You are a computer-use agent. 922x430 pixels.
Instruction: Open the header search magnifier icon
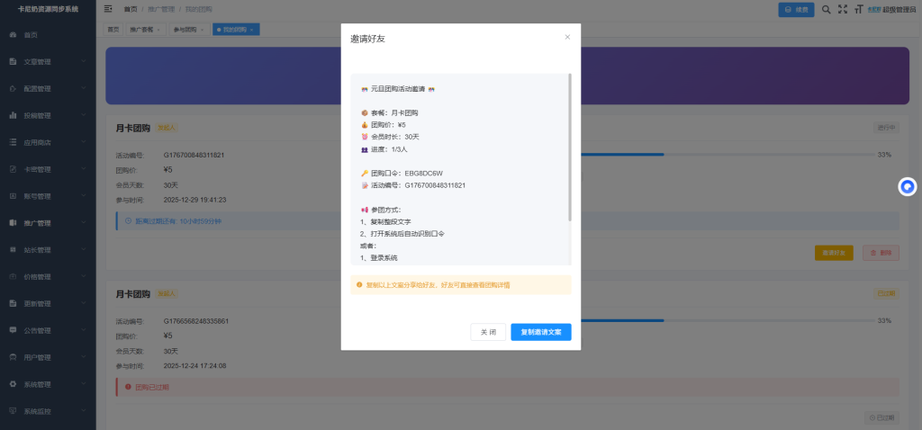coord(827,9)
